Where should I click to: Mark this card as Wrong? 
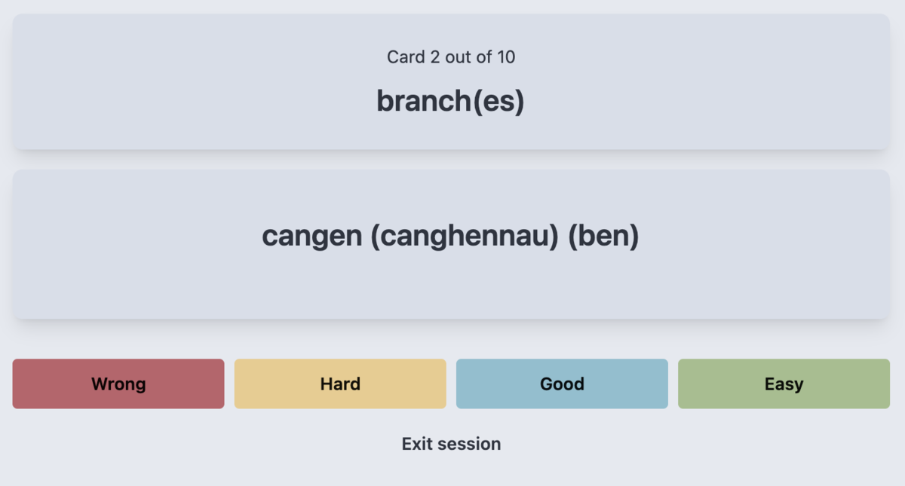click(x=118, y=384)
